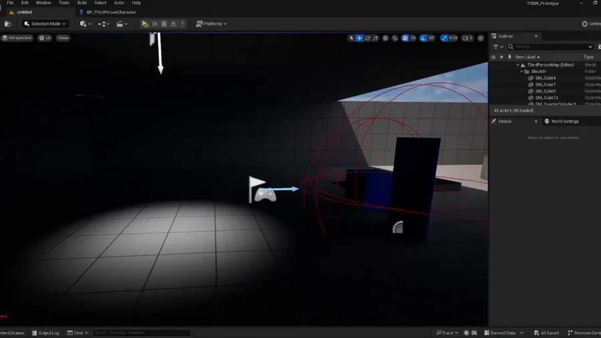
Task: Click the Stop simulation square button
Action: (x=164, y=24)
